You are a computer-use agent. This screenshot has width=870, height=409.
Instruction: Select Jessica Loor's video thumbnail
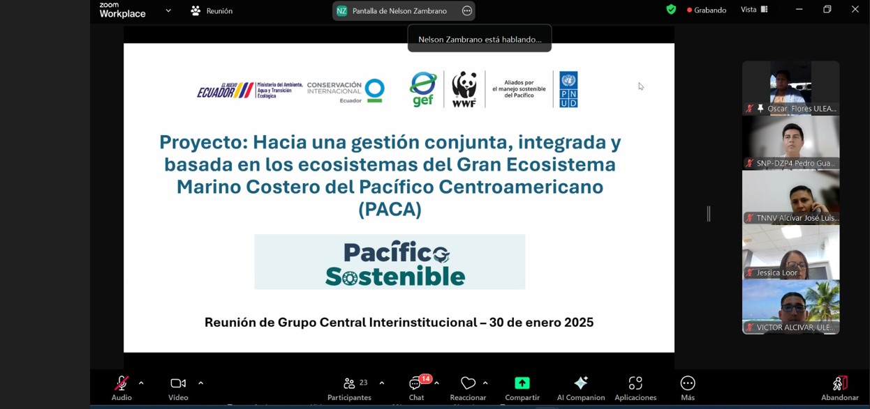coord(790,252)
